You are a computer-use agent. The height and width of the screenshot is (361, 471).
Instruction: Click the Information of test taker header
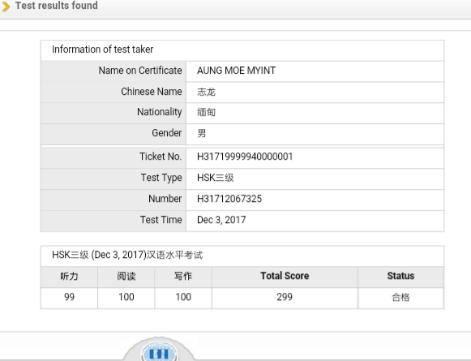(x=103, y=49)
